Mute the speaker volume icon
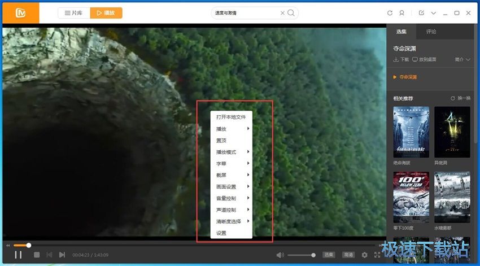 [280, 255]
